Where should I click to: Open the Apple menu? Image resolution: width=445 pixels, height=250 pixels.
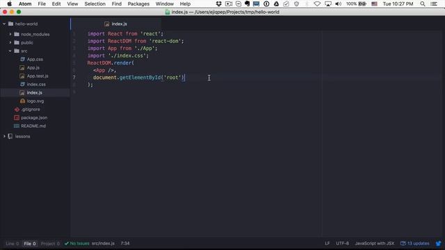pyautogui.click(x=9, y=3)
